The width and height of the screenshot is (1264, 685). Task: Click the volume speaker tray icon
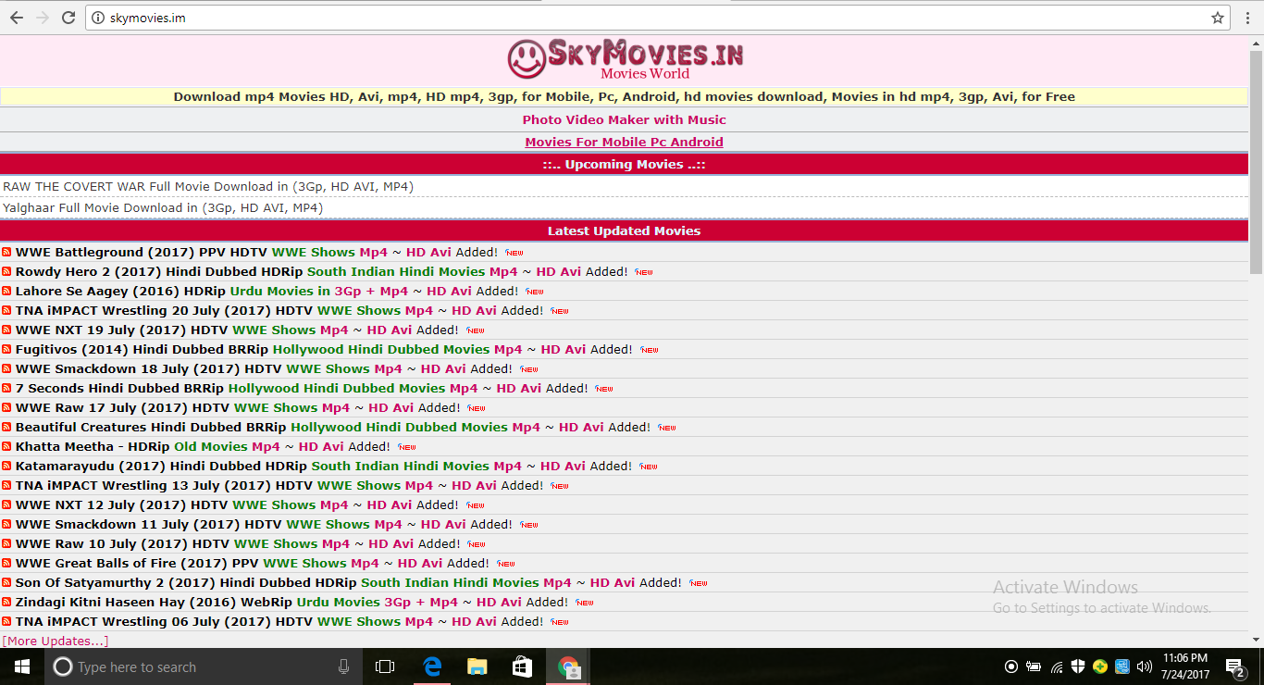click(x=1145, y=666)
